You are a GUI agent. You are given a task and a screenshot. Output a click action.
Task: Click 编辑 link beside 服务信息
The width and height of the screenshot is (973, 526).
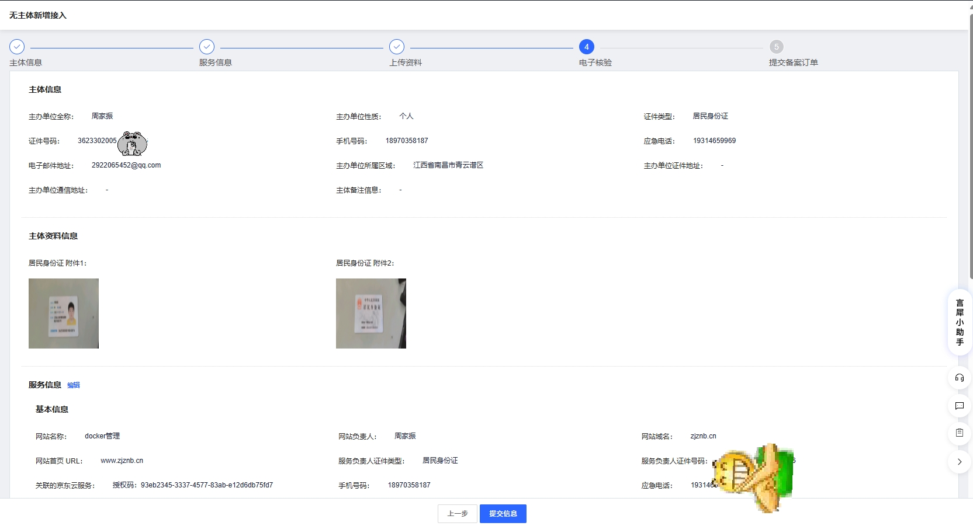74,385
